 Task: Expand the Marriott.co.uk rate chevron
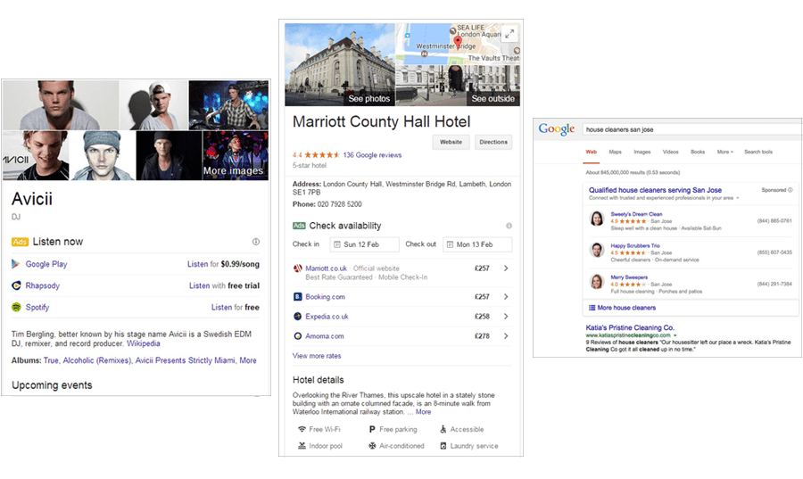pos(506,268)
